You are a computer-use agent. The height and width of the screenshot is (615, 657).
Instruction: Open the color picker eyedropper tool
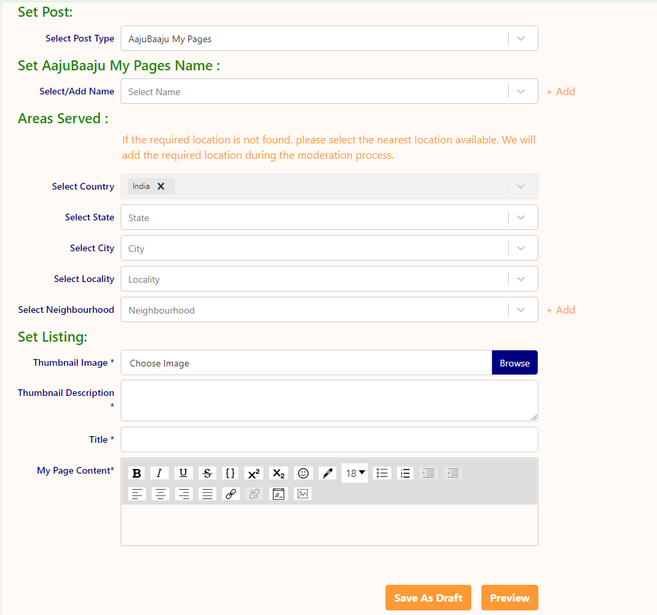click(327, 473)
